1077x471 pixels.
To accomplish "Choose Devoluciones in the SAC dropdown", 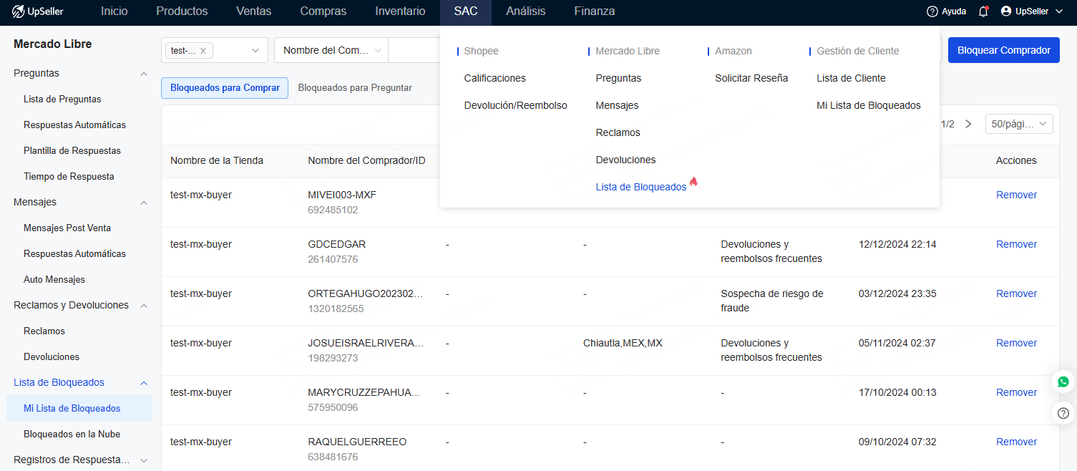I will point(626,160).
